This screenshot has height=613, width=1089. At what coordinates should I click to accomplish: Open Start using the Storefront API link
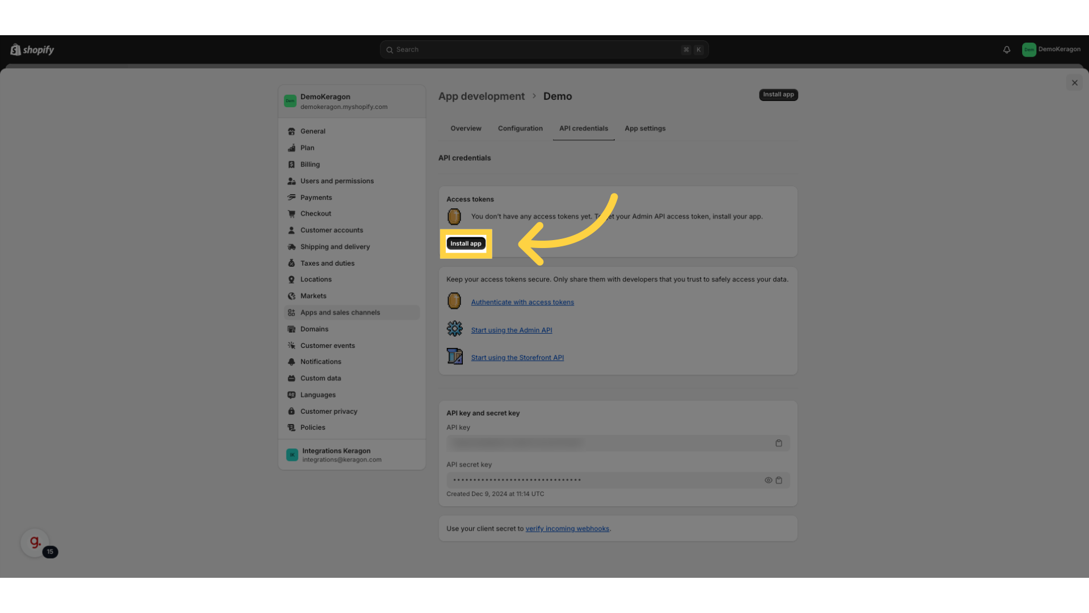(x=517, y=358)
